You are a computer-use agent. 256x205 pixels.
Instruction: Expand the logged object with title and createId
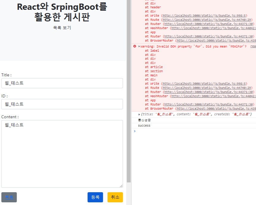point(139,114)
